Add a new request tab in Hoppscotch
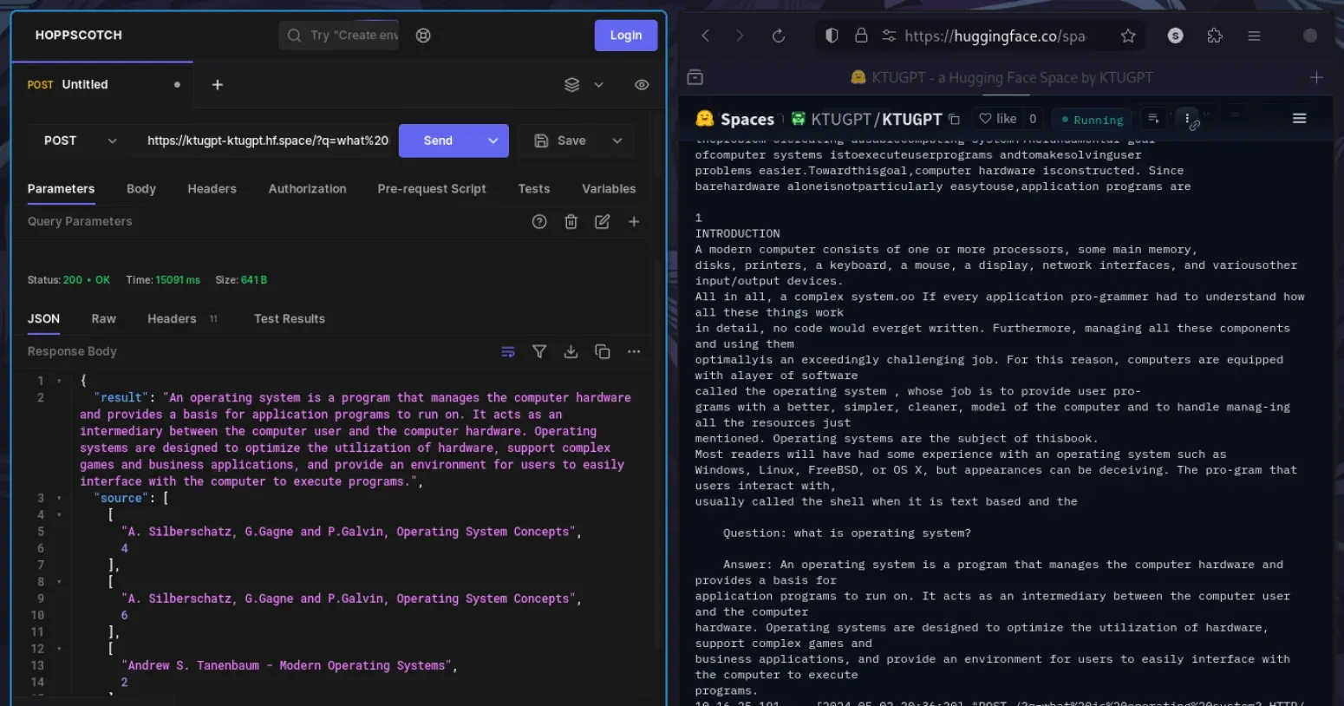1344x706 pixels. [x=218, y=84]
